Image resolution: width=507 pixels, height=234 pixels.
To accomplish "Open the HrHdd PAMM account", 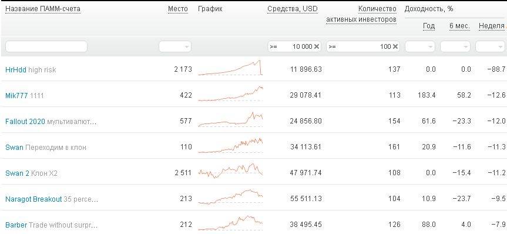I will [15, 69].
